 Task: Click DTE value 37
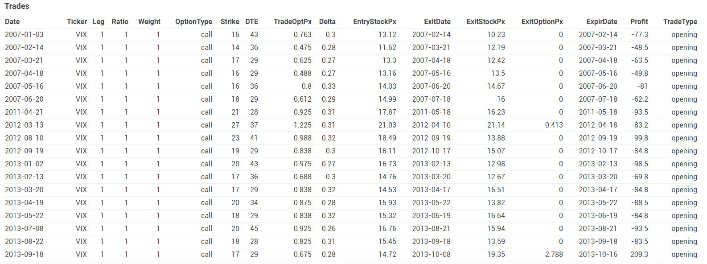click(x=254, y=125)
